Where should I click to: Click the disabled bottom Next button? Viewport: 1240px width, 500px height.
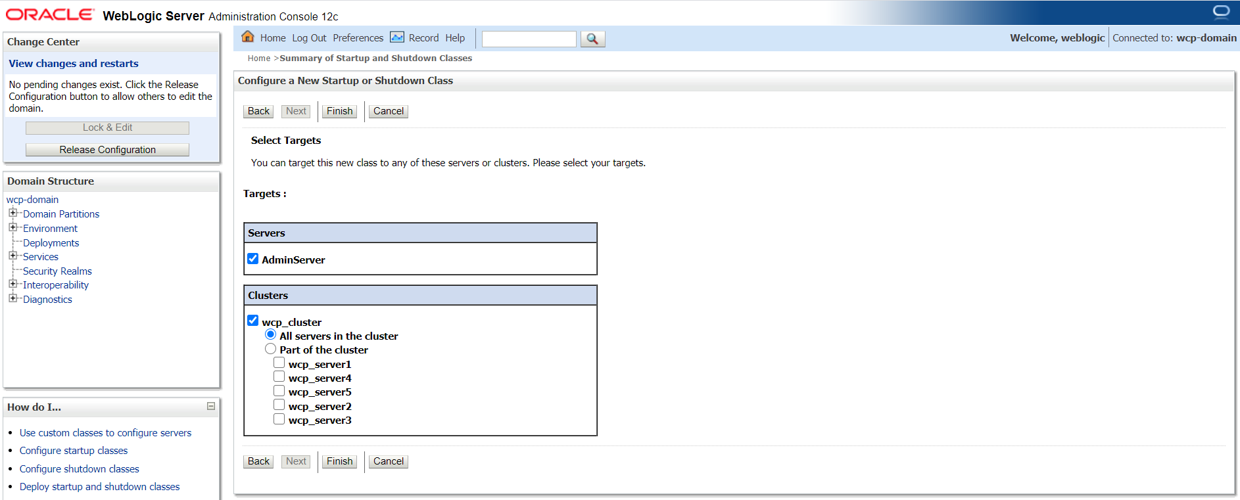coord(296,461)
